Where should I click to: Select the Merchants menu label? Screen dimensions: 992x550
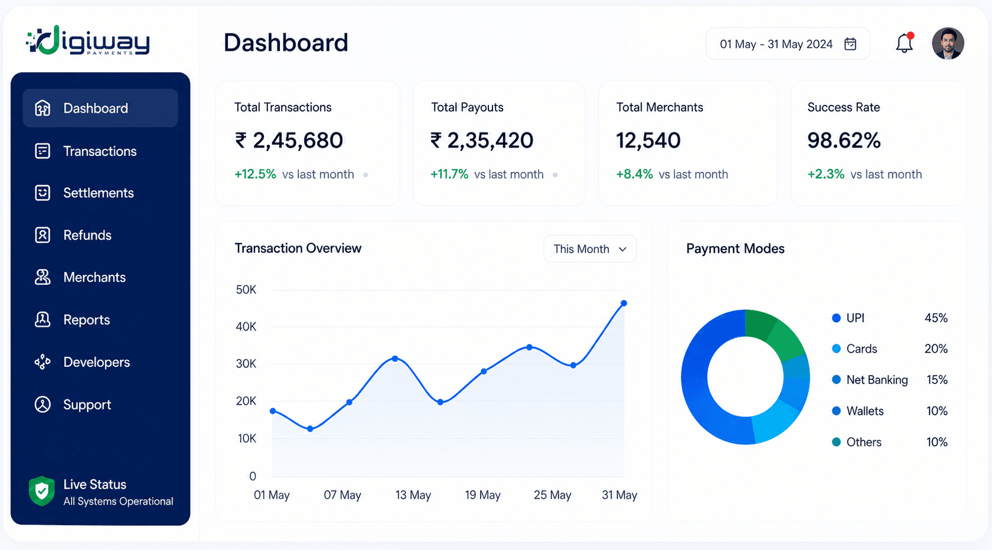tap(94, 277)
